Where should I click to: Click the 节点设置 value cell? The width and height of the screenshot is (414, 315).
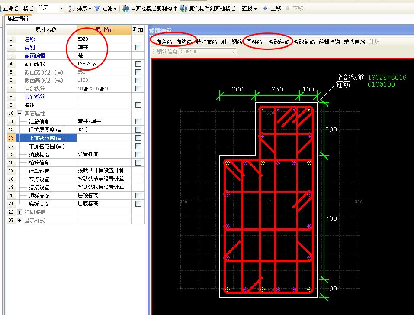coord(104,179)
